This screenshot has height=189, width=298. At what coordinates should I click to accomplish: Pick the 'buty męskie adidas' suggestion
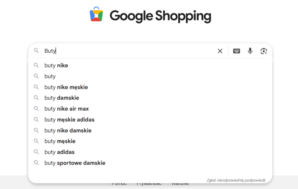[69, 120]
